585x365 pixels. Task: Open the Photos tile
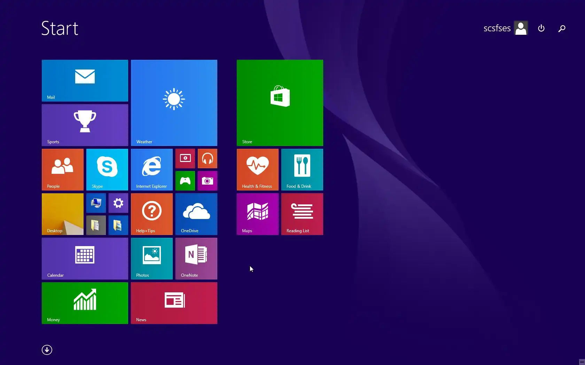(x=152, y=259)
